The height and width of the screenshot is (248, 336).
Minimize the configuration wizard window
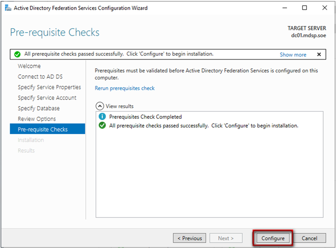pos(285,8)
